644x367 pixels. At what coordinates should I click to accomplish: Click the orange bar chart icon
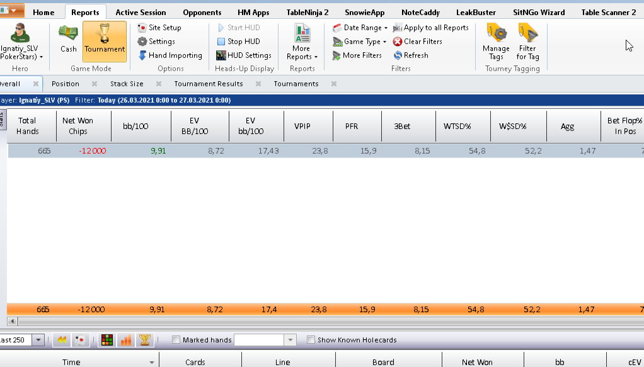click(x=125, y=340)
